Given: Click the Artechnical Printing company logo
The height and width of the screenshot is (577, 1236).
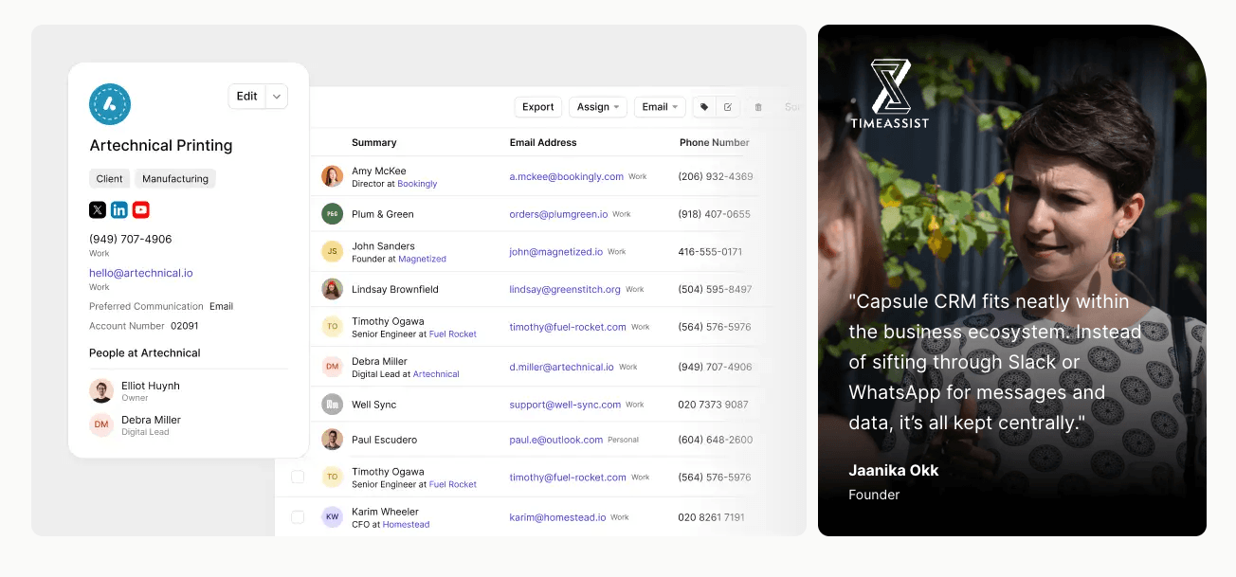Looking at the screenshot, I should tap(110, 104).
